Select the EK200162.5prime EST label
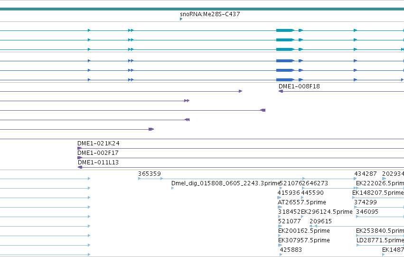The image size is (404, 257). (x=304, y=231)
